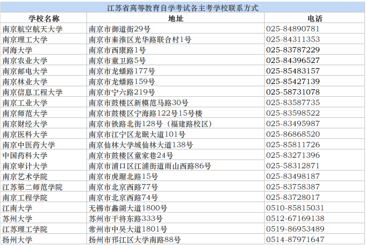Image resolution: width=366 pixels, height=245 pixels.
Task: Click the school name 南京艺术学院
Action: (25, 176)
